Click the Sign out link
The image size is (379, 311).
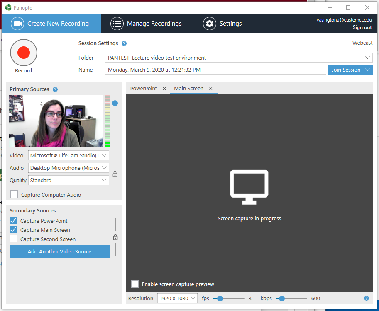(x=362, y=27)
